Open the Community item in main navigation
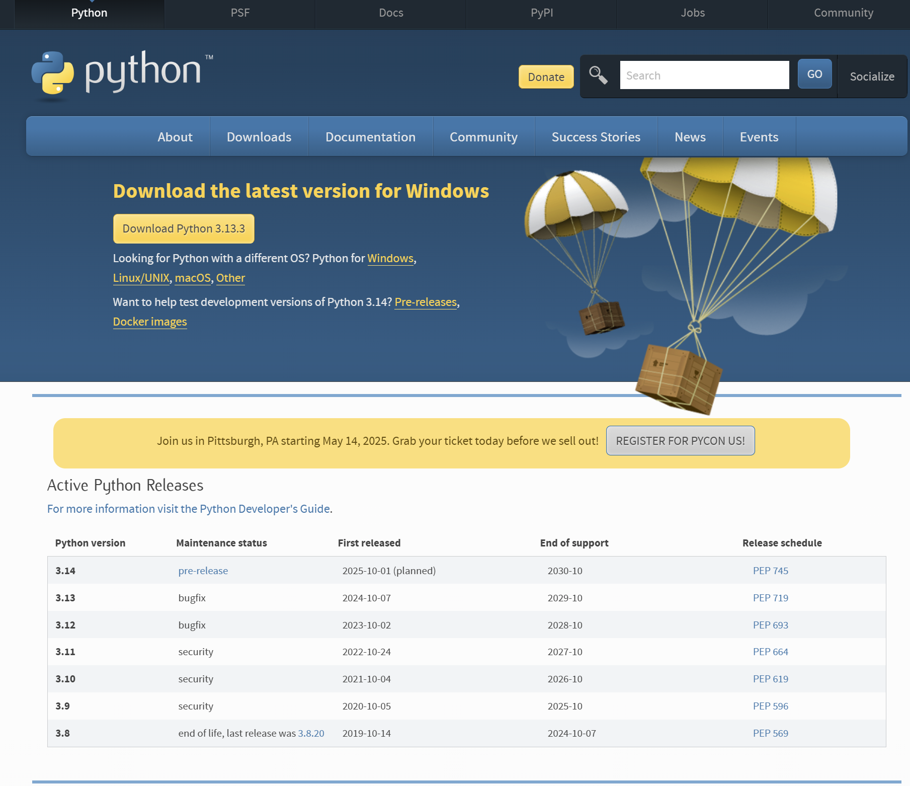 [x=483, y=137]
